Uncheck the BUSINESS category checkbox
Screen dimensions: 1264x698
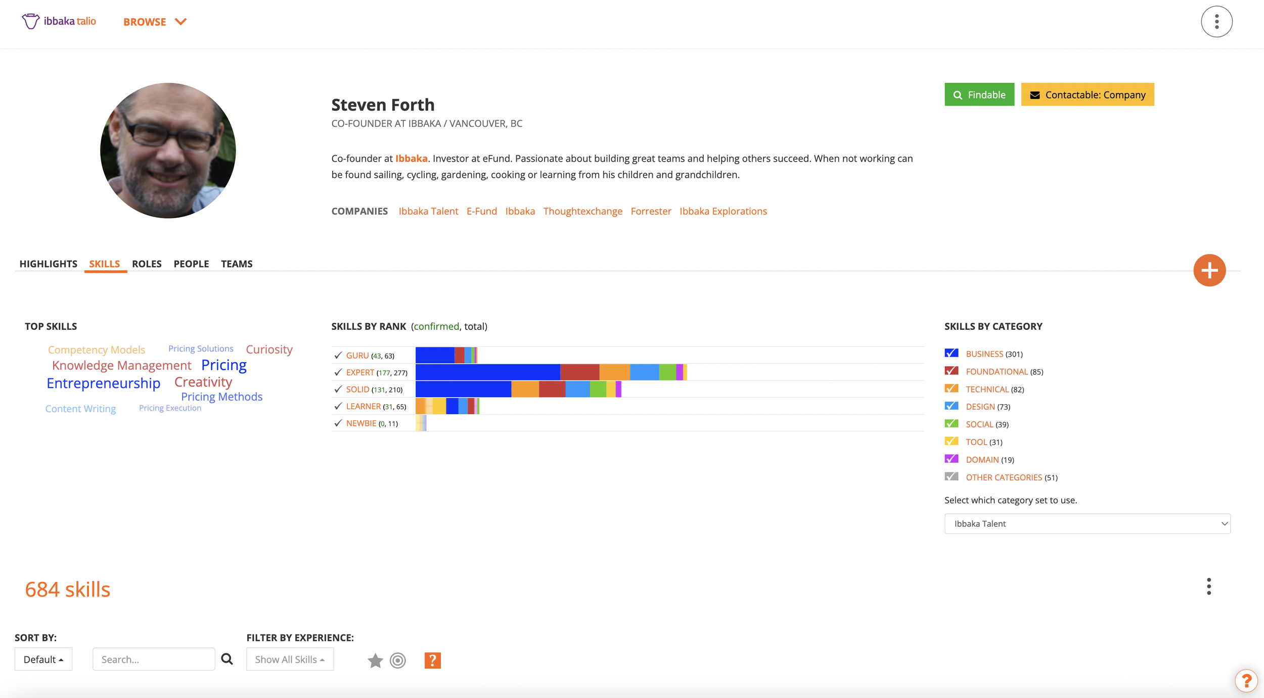(x=952, y=353)
